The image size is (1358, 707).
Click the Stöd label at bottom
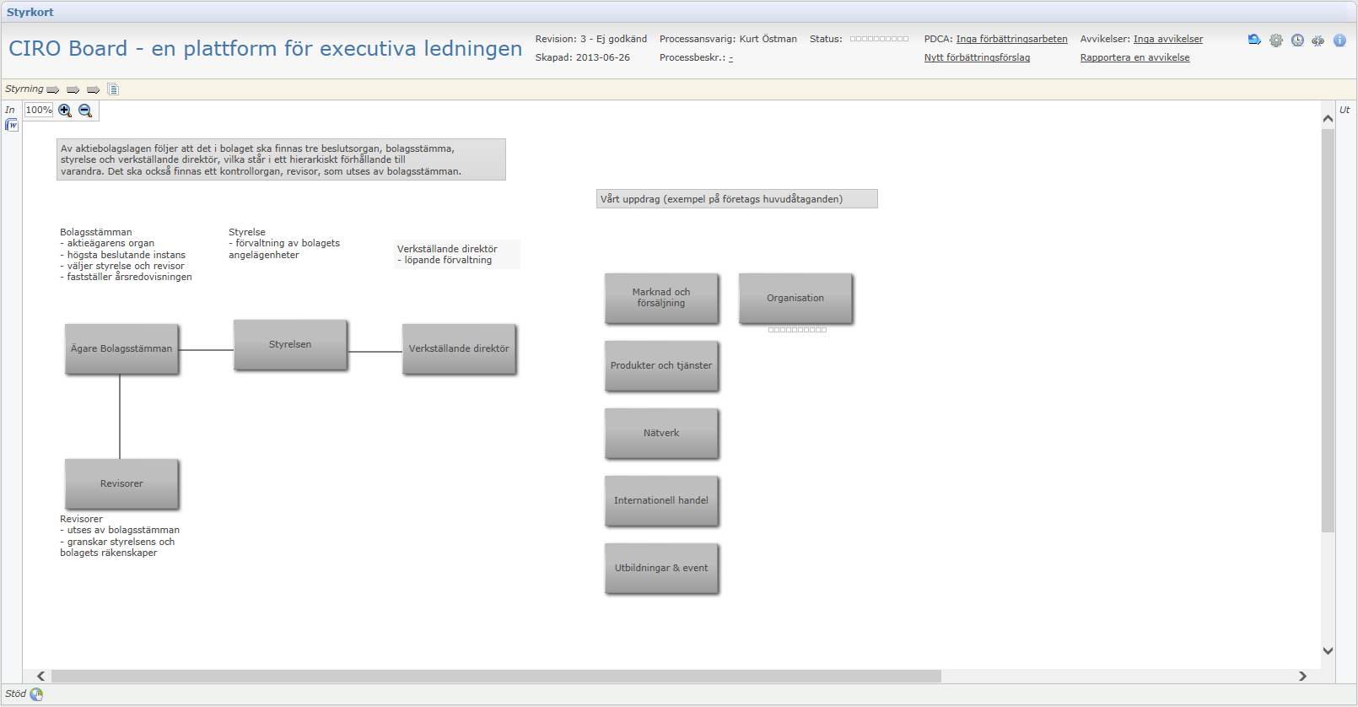click(x=15, y=694)
